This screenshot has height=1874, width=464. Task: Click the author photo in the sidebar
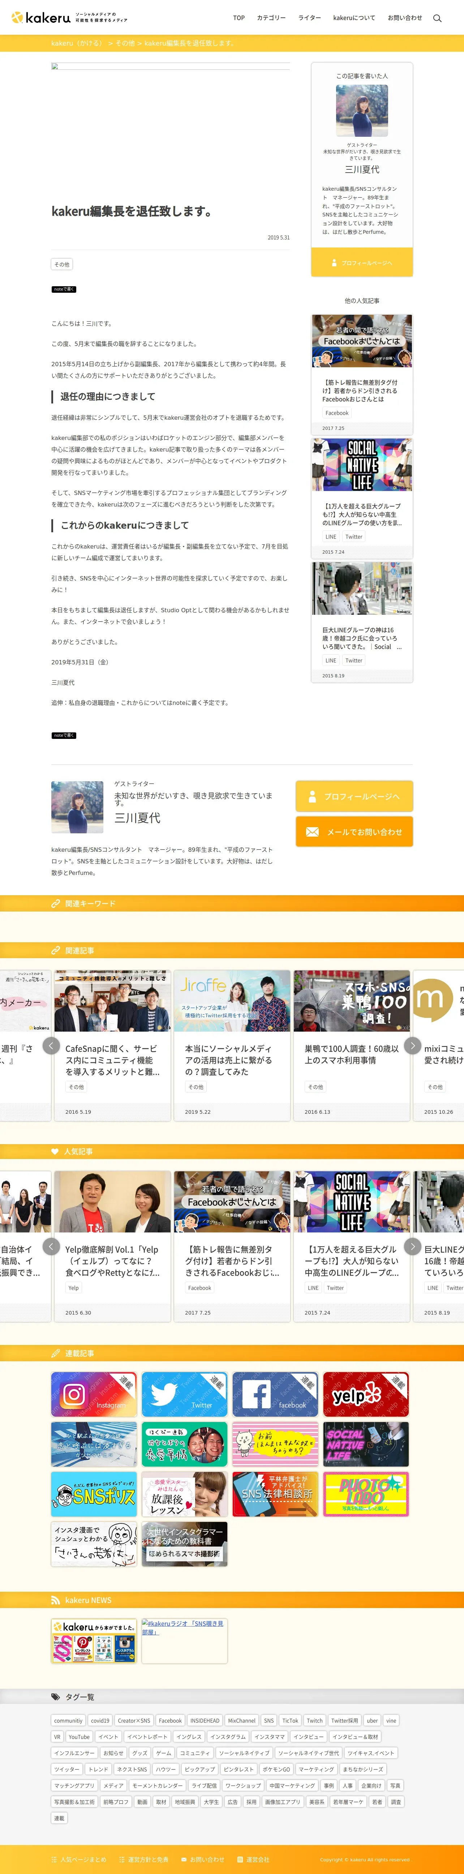coord(362,111)
